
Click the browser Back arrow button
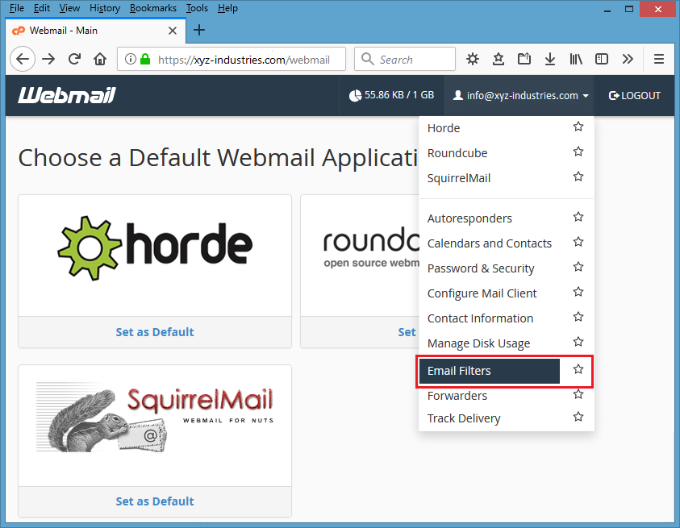(23, 59)
